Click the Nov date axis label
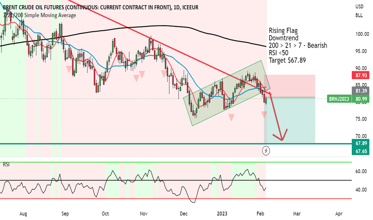The width and height of the screenshot is (373, 220). click(143, 214)
